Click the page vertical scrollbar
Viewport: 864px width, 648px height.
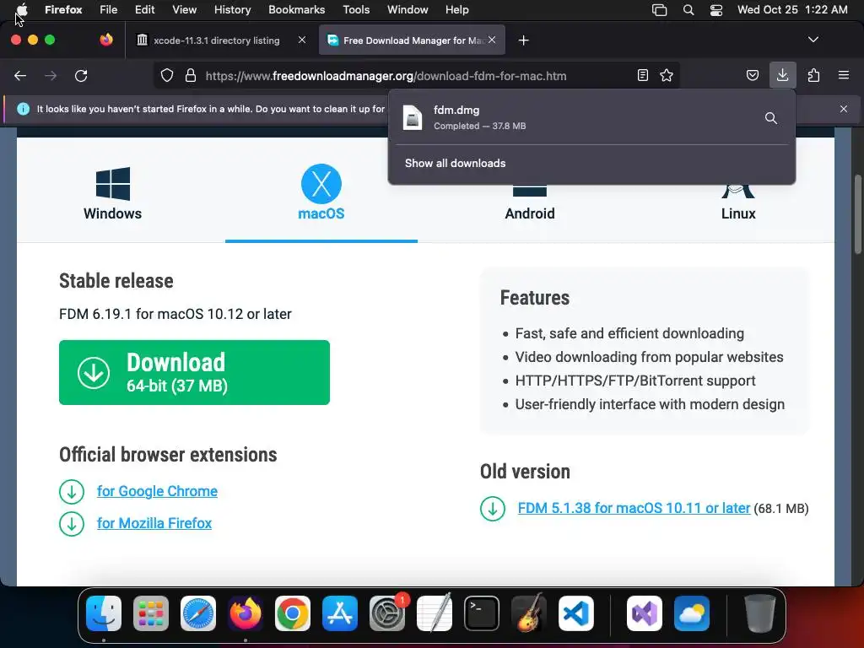click(x=857, y=213)
